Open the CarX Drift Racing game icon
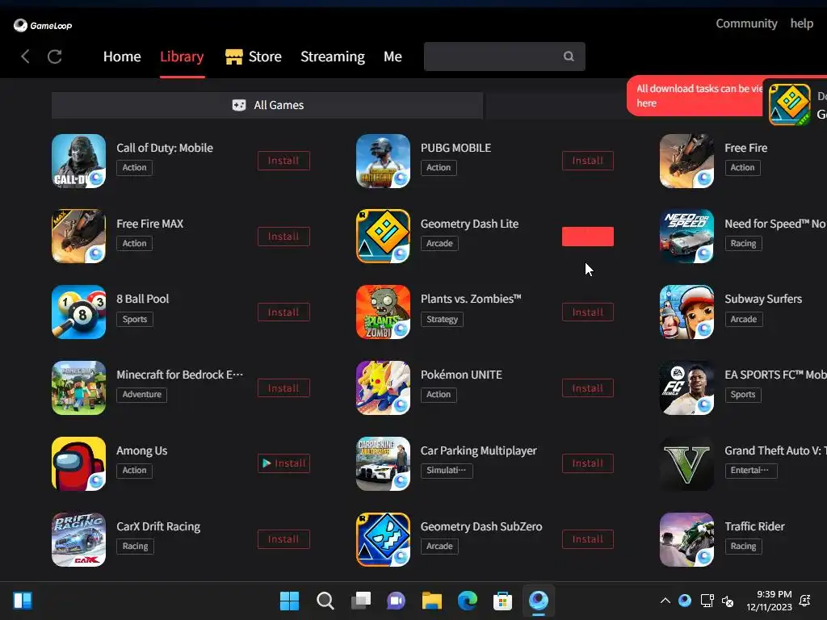The width and height of the screenshot is (827, 620). click(78, 539)
